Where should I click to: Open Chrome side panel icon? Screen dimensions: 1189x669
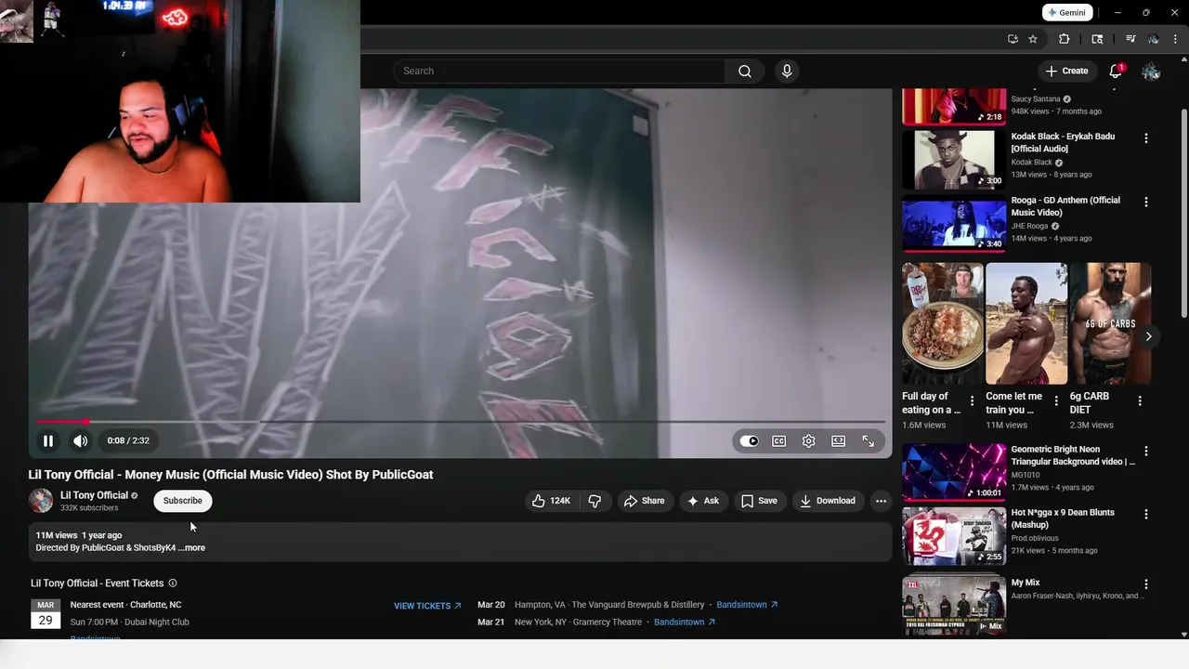(x=1097, y=39)
